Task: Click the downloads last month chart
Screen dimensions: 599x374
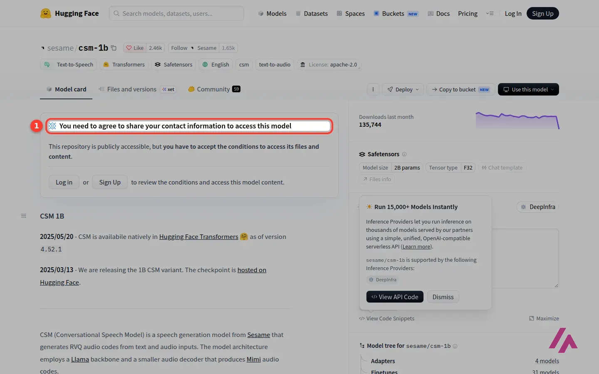Action: [517, 121]
